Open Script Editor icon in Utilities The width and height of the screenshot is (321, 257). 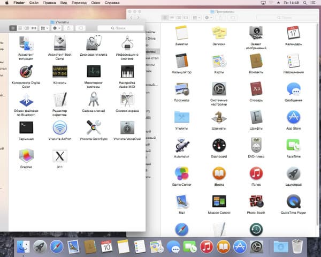click(60, 100)
